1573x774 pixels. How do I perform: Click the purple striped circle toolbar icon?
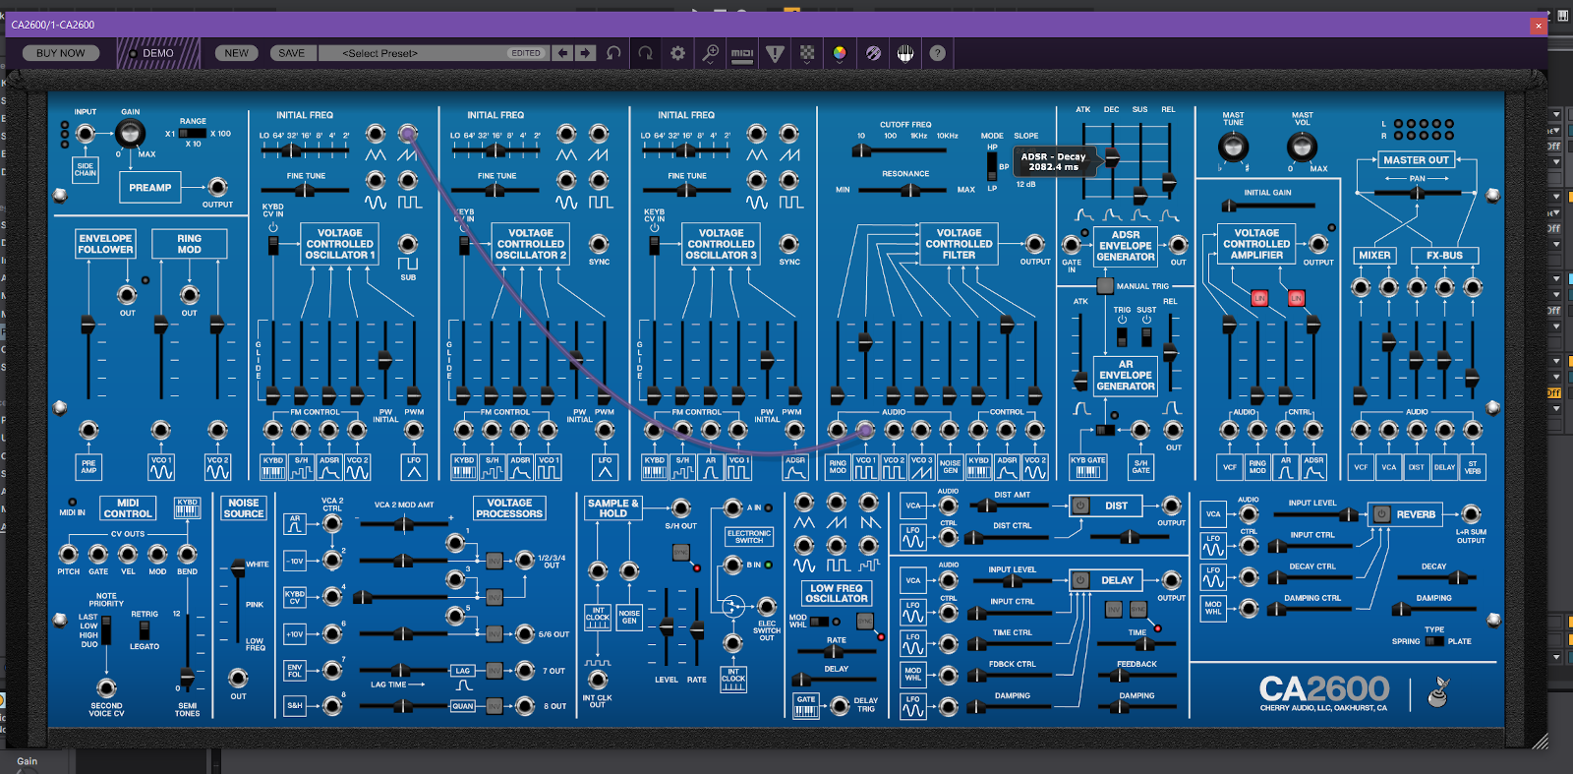coord(873,53)
